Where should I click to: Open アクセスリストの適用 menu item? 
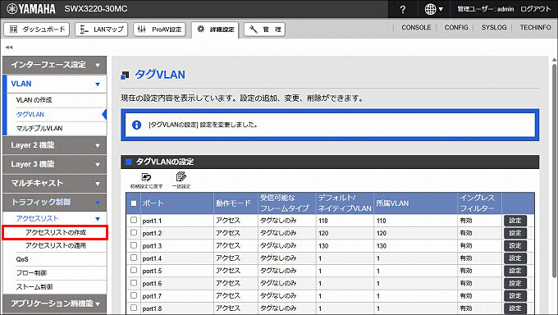56,245
